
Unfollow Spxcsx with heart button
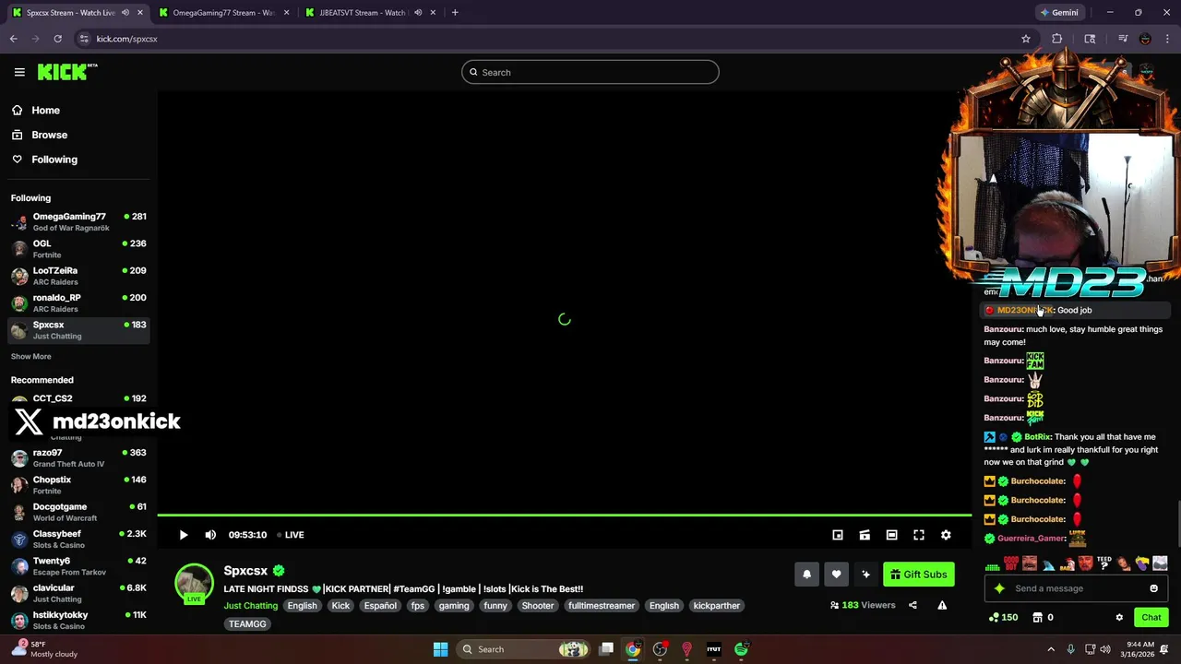[x=836, y=575]
